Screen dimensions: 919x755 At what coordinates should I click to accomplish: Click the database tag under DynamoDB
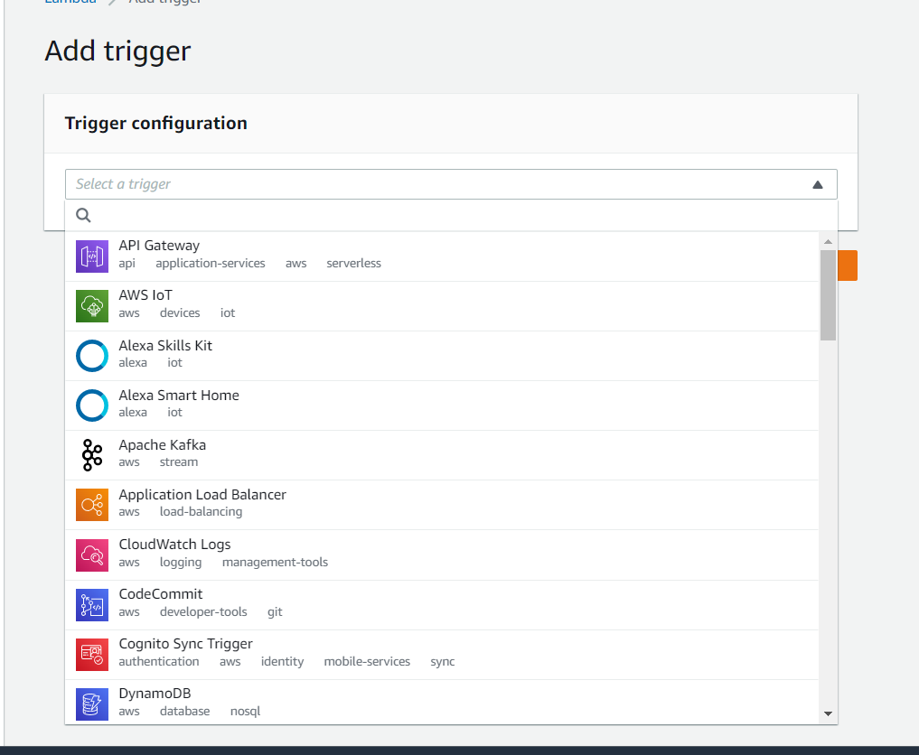(x=184, y=712)
